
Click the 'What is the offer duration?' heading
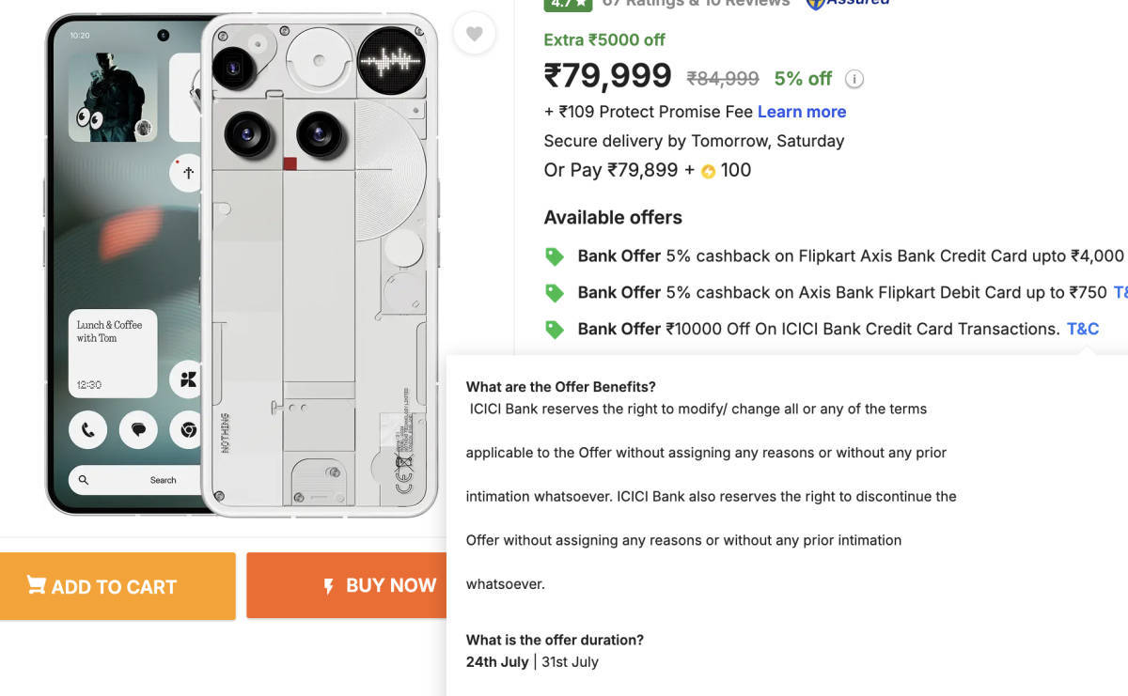pos(555,640)
